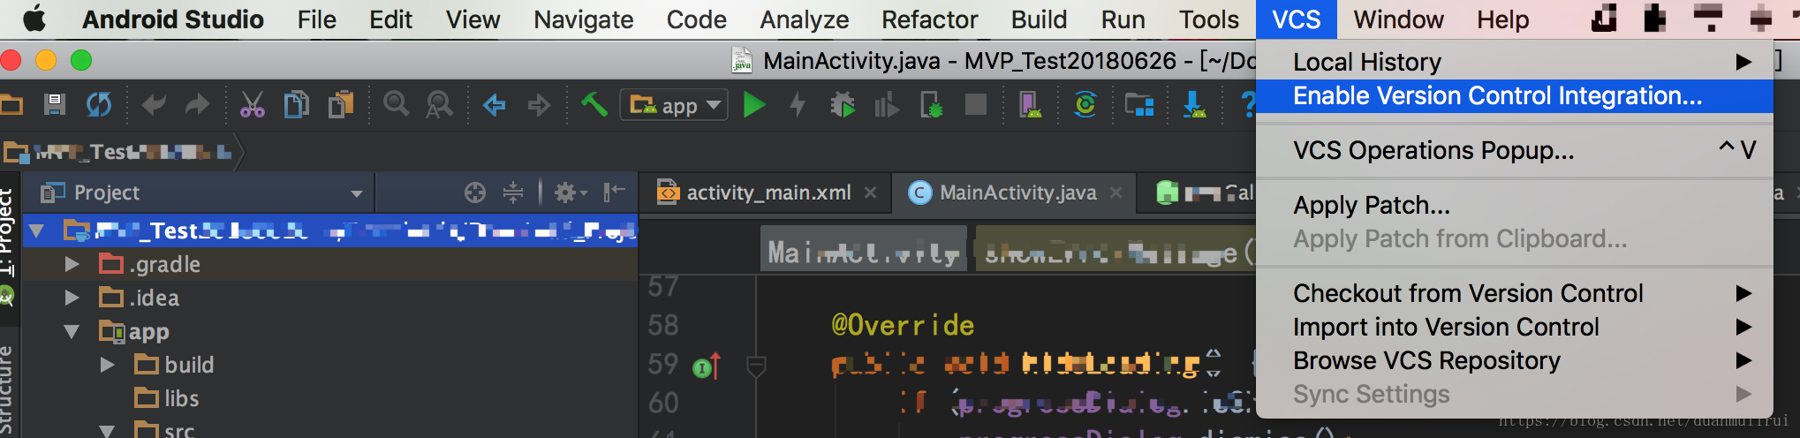Click the Stop square icon
The height and width of the screenshot is (438, 1800).
(x=976, y=105)
